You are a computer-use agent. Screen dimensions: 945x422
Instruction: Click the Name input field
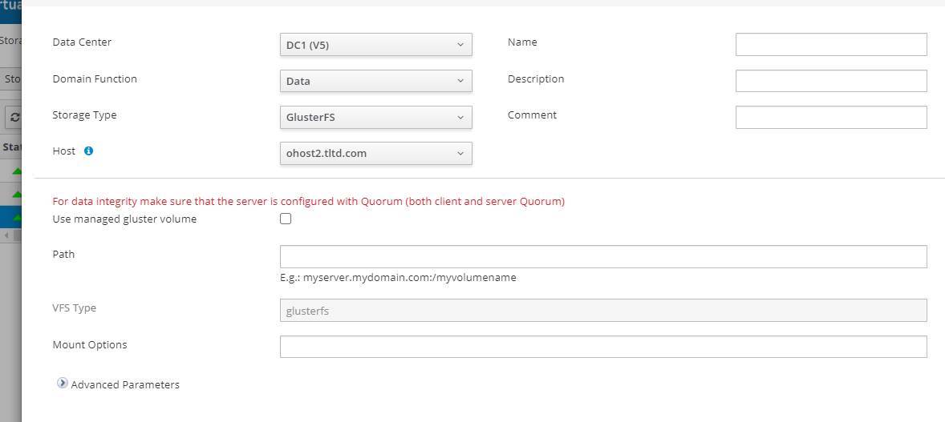coord(830,44)
